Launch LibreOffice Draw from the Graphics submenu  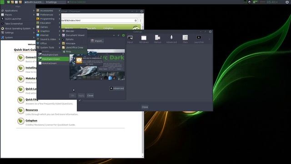pos(74,47)
